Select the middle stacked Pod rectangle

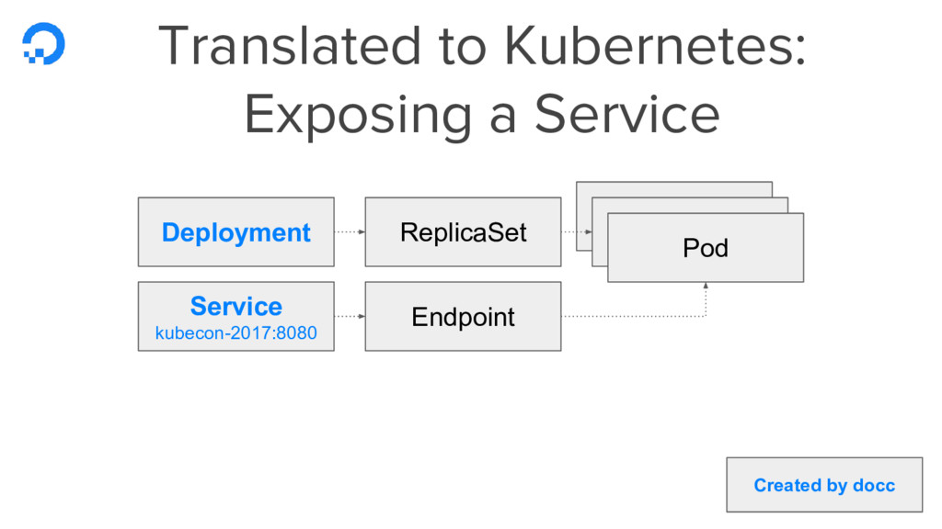point(690,205)
